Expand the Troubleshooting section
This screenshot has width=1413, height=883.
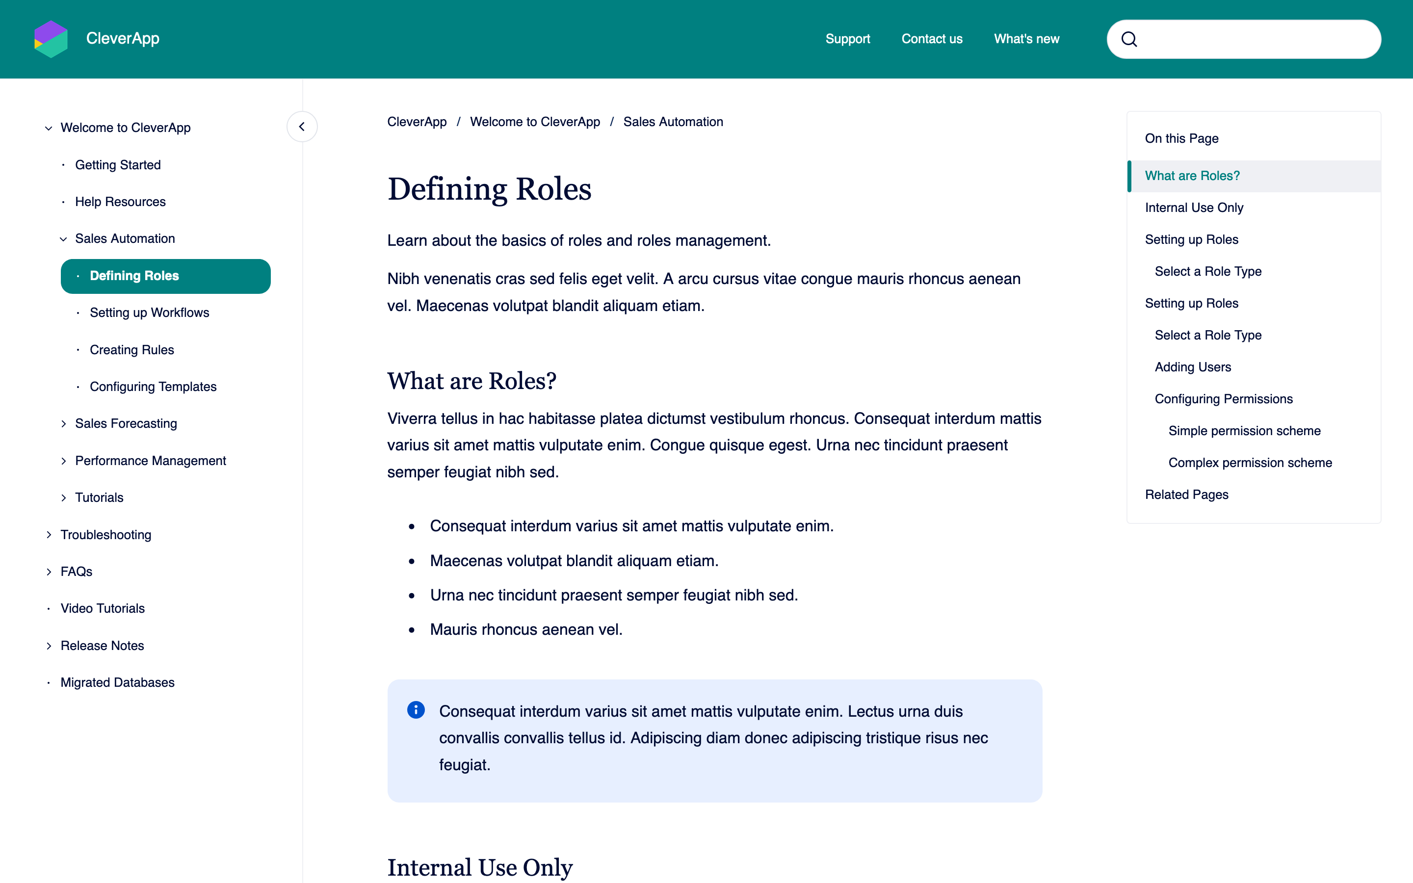tap(49, 535)
